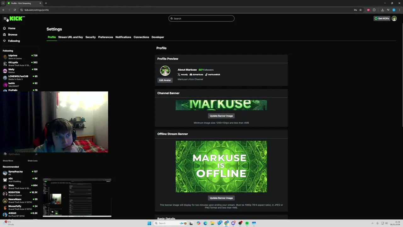403x227 pixels.
Task: Click the browser back arrow
Action: (x=3, y=10)
